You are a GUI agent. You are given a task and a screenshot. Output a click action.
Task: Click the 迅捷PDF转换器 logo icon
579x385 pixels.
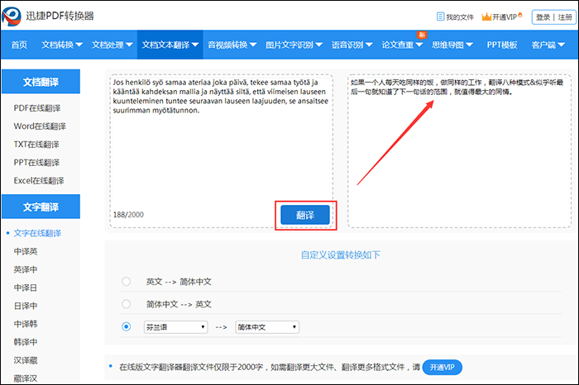[15, 15]
